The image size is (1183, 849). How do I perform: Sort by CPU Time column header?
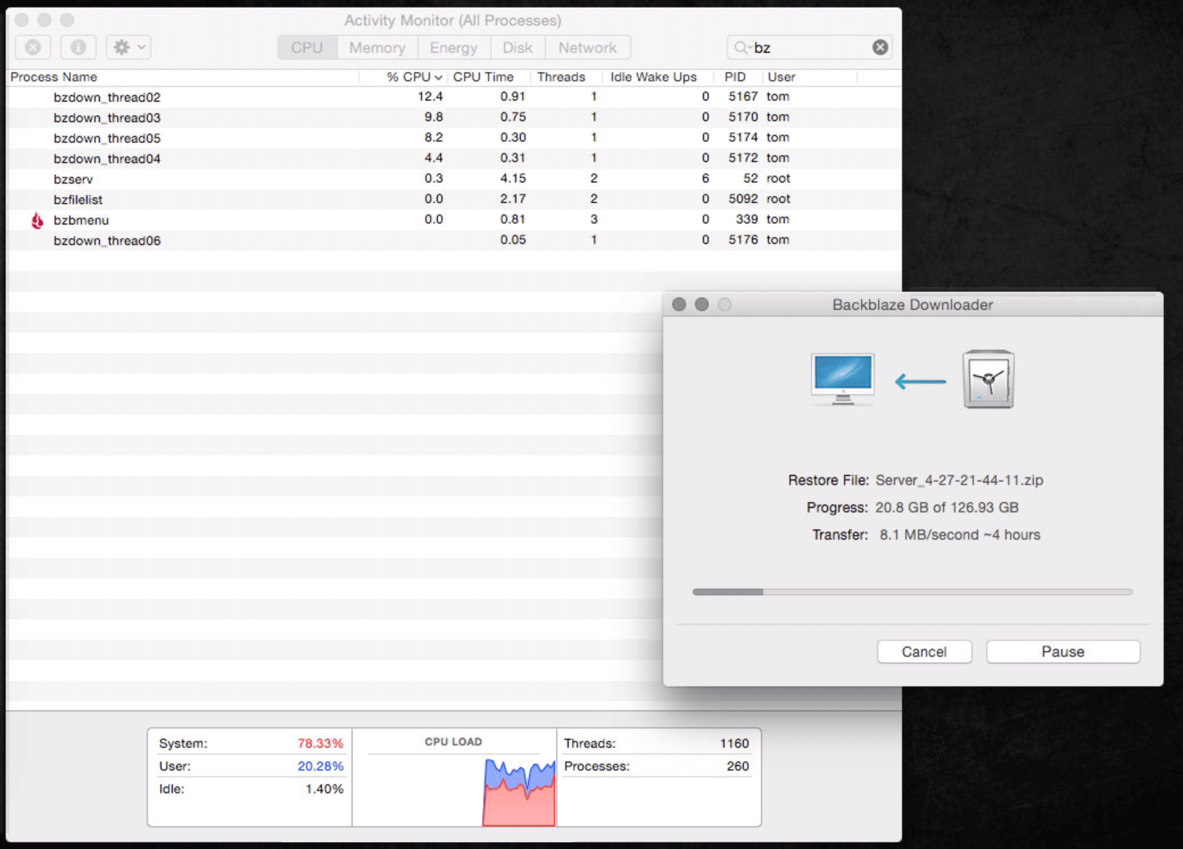(x=489, y=77)
